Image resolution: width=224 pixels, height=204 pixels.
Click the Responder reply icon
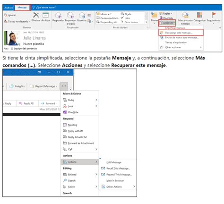point(58,15)
